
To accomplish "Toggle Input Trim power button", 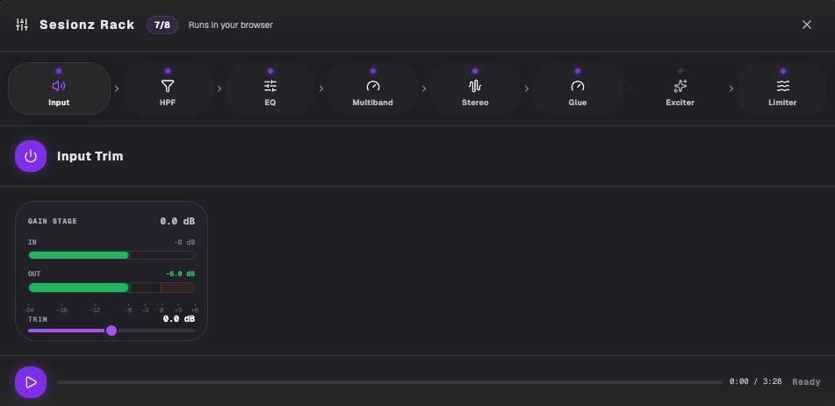I will click(x=31, y=156).
